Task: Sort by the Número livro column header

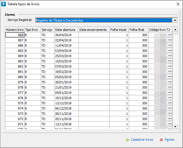Action: 15,30
